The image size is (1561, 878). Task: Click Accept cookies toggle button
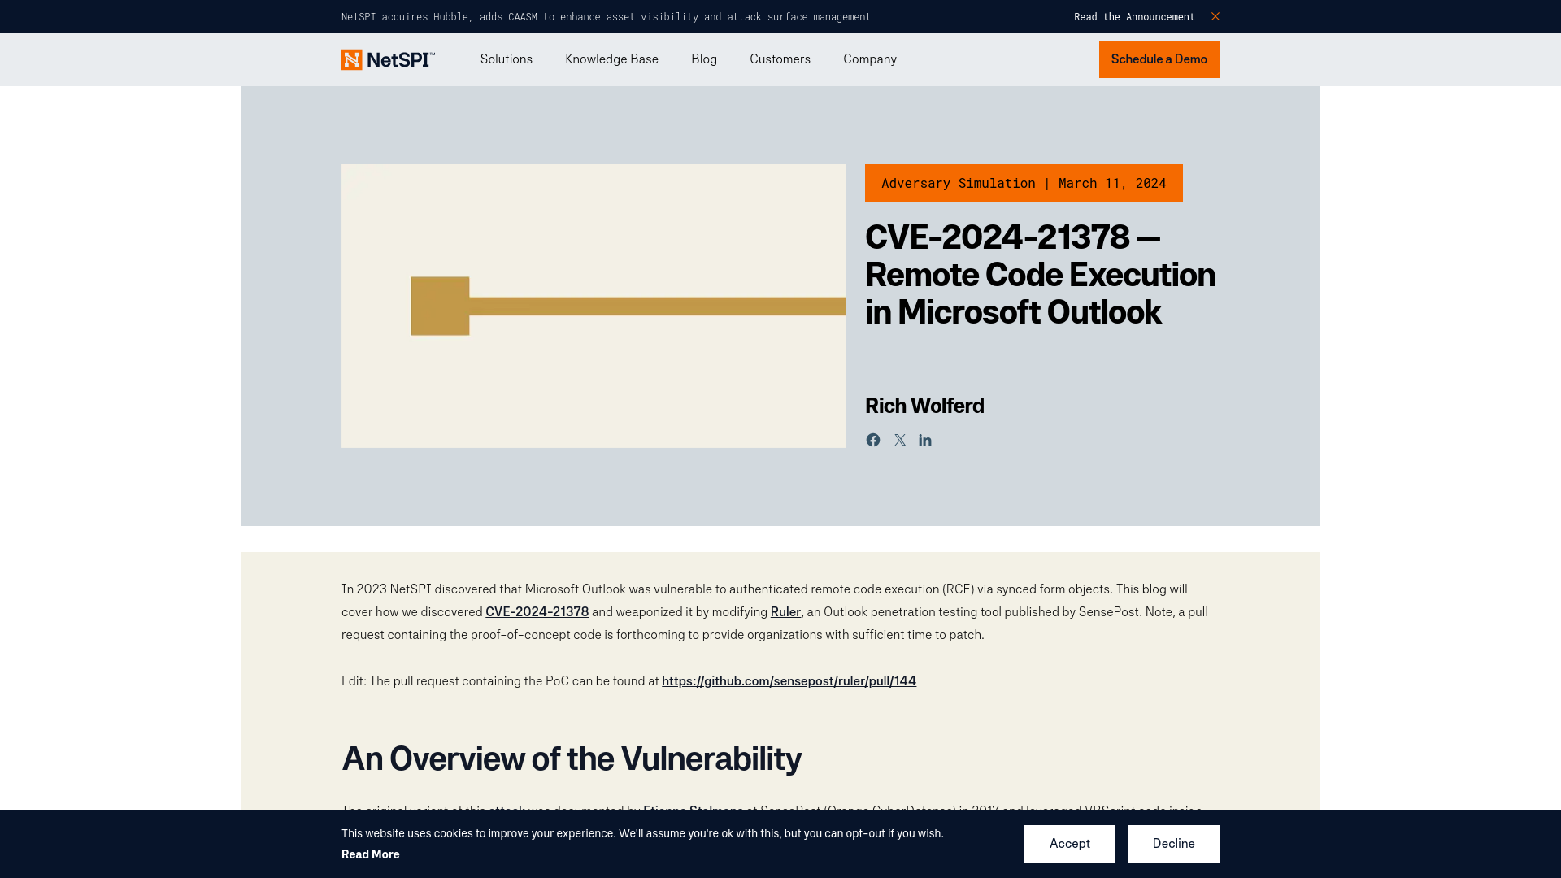point(1069,844)
